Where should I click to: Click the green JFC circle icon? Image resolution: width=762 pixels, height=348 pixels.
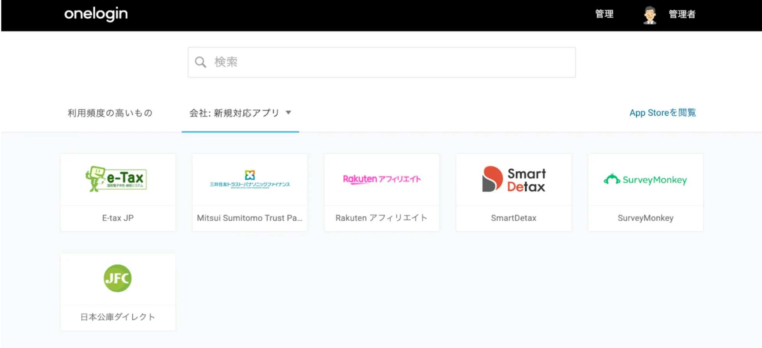(x=118, y=278)
